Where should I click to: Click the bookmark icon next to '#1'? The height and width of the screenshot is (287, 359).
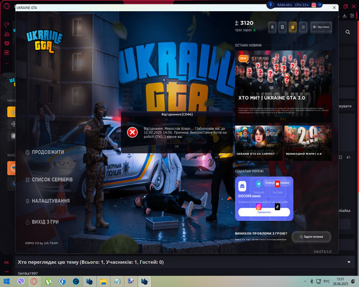click(x=340, y=157)
